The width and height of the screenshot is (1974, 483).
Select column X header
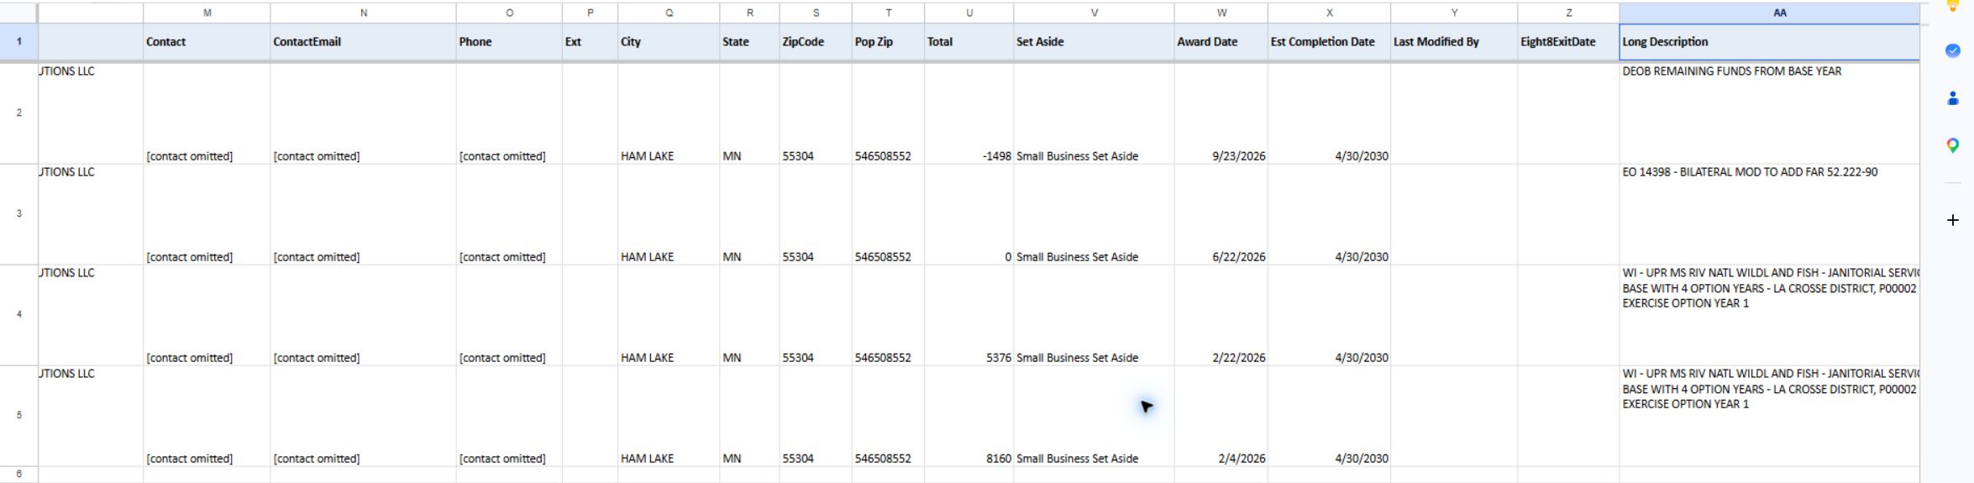[1329, 13]
